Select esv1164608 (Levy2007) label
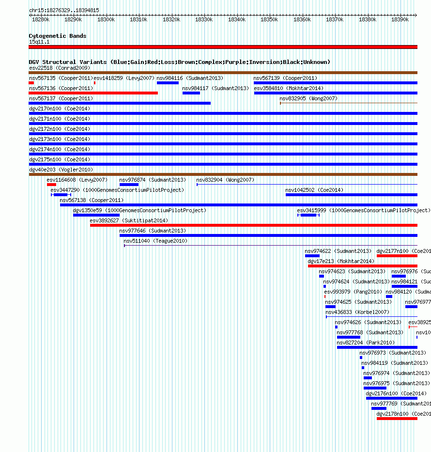This screenshot has height=452, width=431. tap(77, 180)
